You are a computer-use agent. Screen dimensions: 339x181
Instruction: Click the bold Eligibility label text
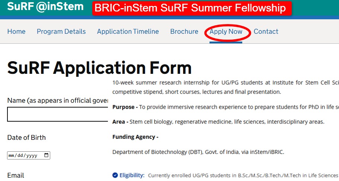tap(132, 175)
